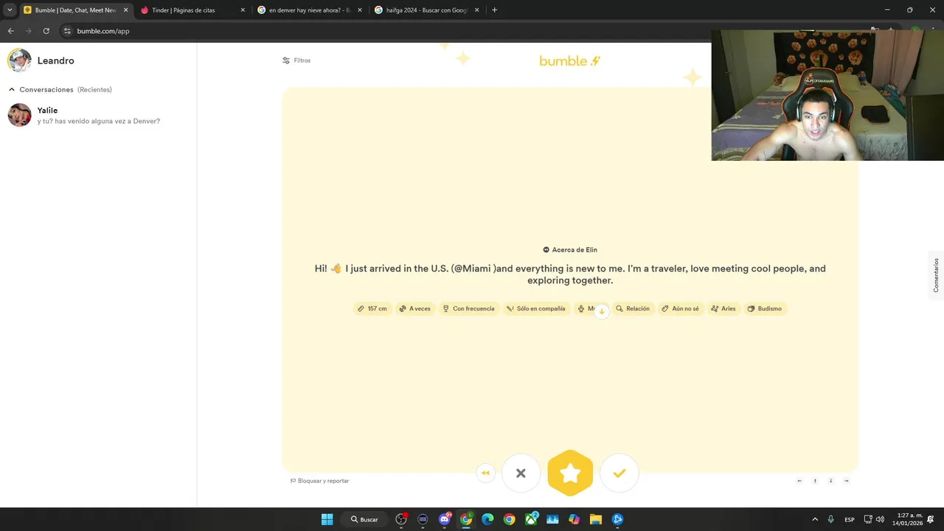Switch the ESP input language
944x531 pixels.
pos(850,519)
